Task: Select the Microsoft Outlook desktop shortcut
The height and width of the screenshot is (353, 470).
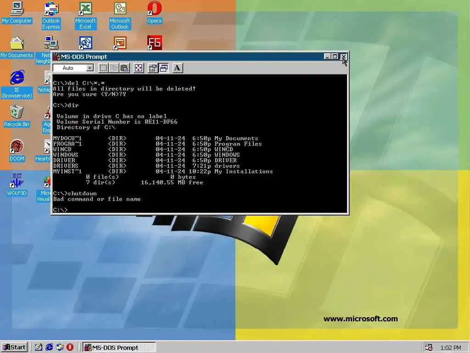Action: (120, 16)
